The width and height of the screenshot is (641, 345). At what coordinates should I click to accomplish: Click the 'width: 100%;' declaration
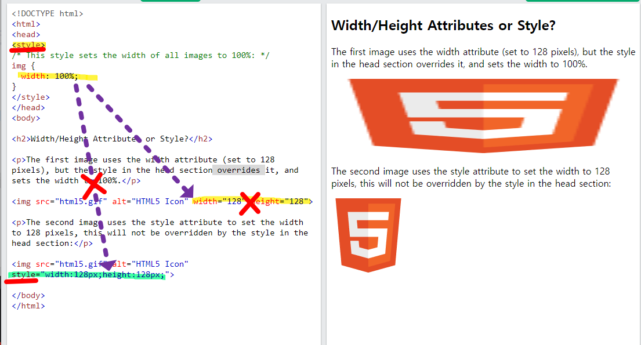coord(49,76)
